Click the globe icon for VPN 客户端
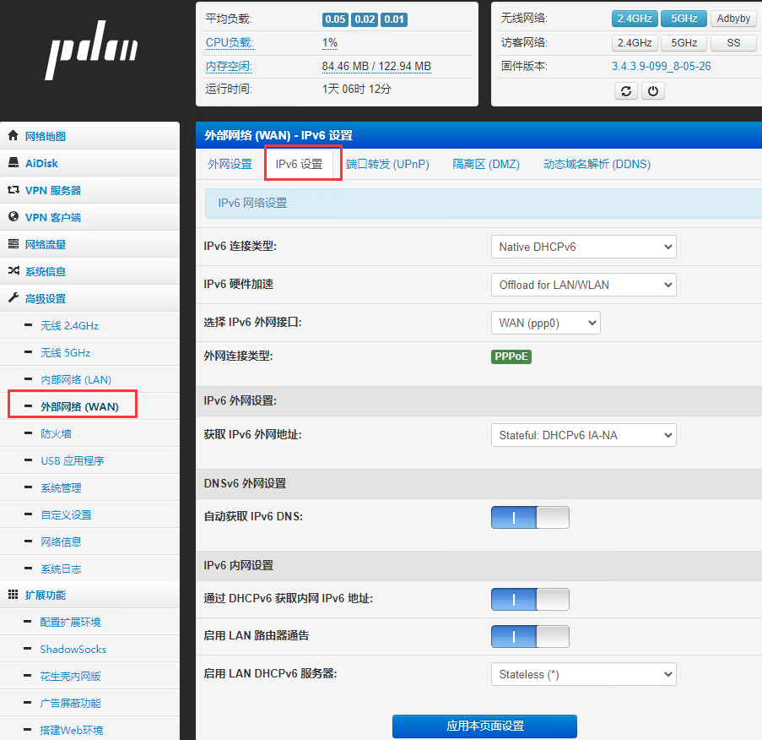Image resolution: width=762 pixels, height=740 pixels. click(x=14, y=216)
